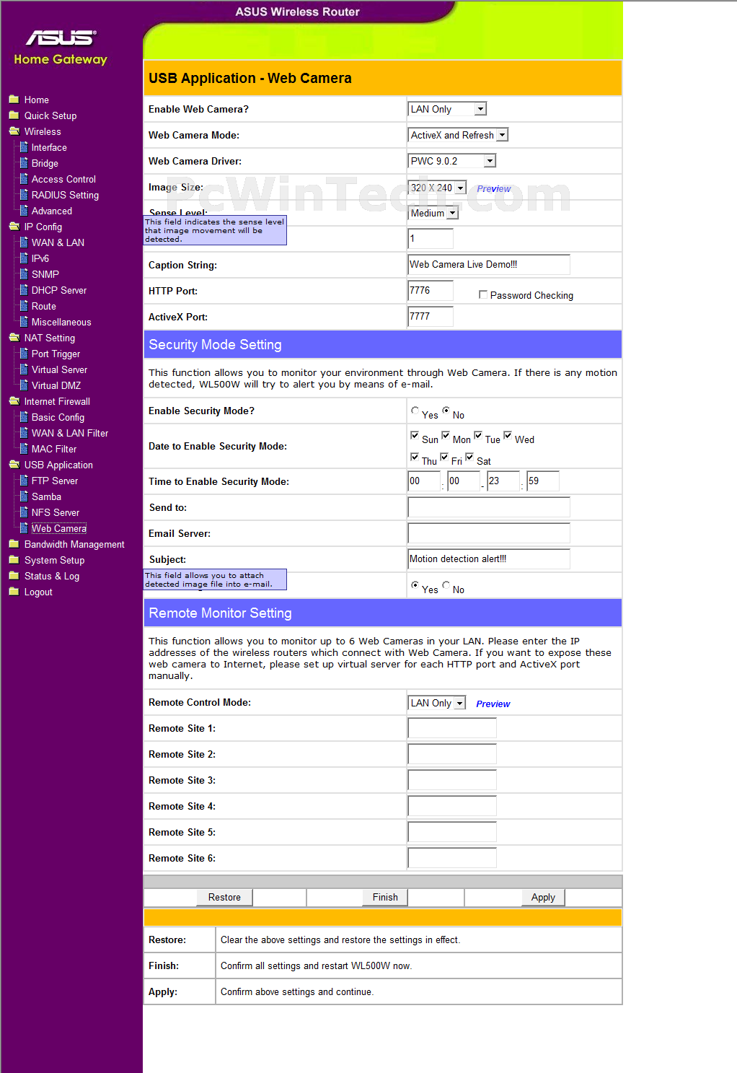The height and width of the screenshot is (1073, 737).
Task: Uncheck the Tue day checkbox
Action: point(477,435)
